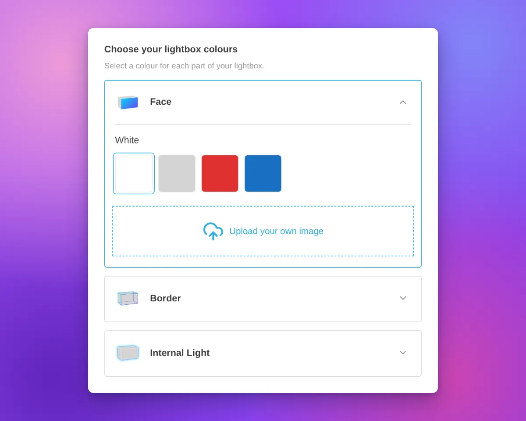Click the Upload your own image link
526x421 pixels.
pos(276,231)
